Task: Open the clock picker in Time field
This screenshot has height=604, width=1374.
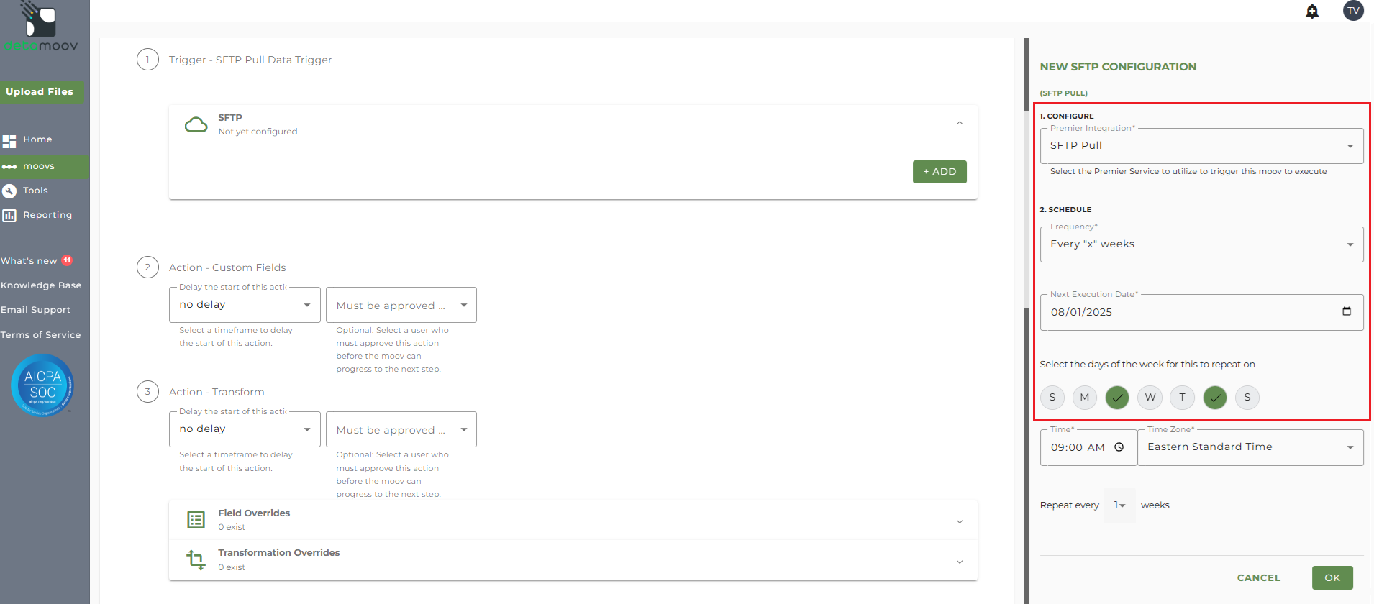Action: (1119, 447)
